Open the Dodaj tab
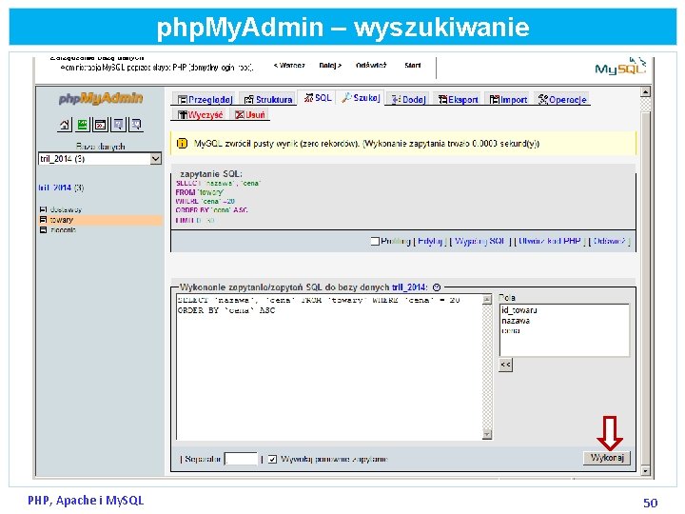 408,100
